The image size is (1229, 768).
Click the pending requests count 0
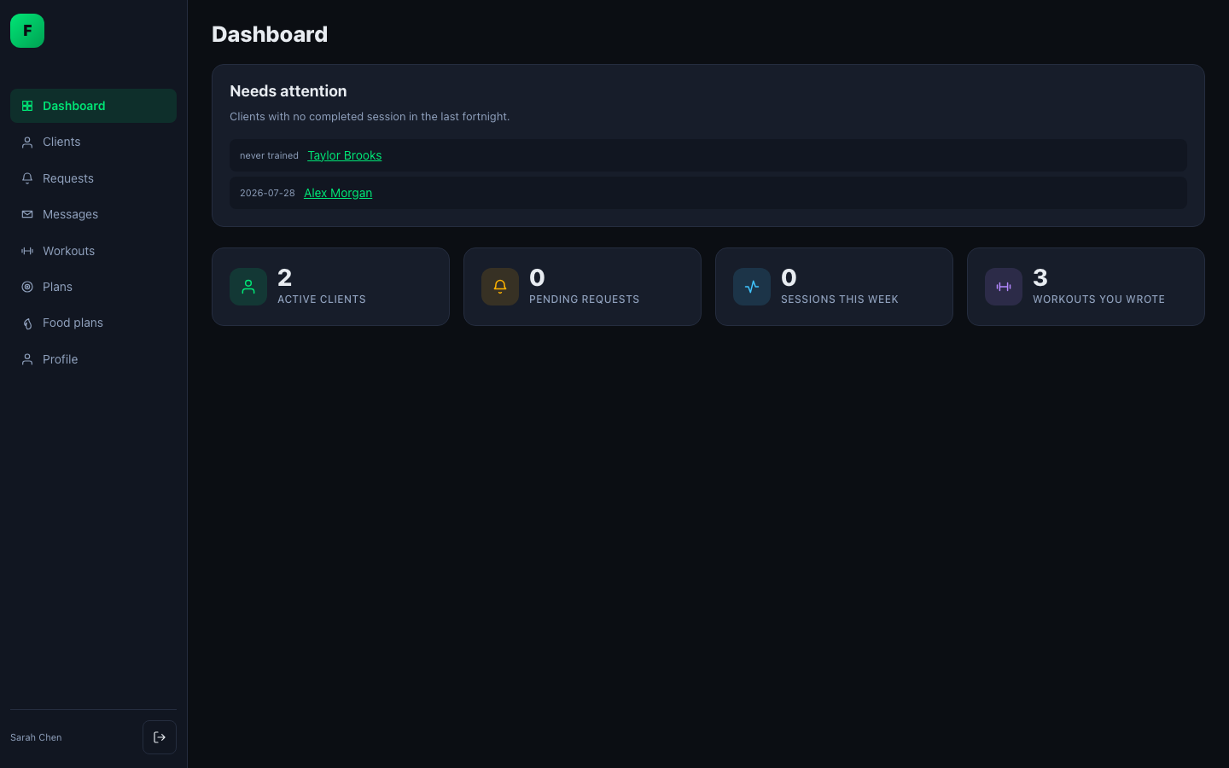tap(537, 277)
